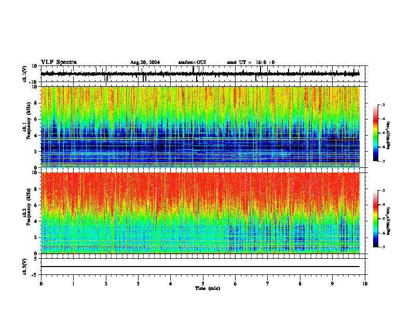Click time axis tick label "10"
Viewport: 411px width, 318px height.
pyautogui.click(x=365, y=284)
